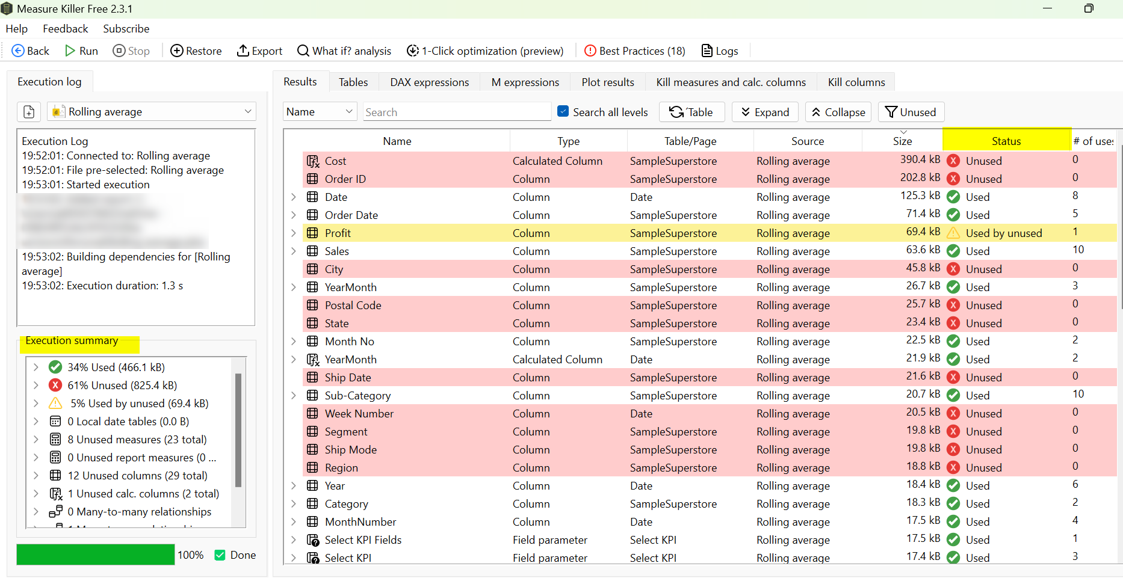Click the Back arrow icon
This screenshot has height=578, width=1123.
pos(18,51)
